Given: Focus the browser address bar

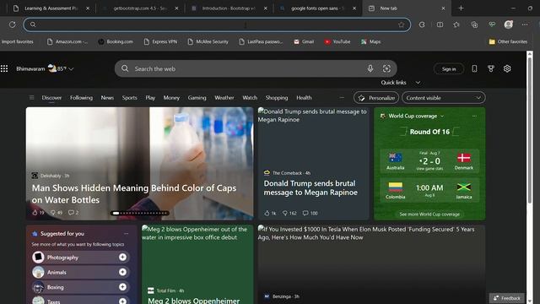Looking at the screenshot, I should pos(217,24).
